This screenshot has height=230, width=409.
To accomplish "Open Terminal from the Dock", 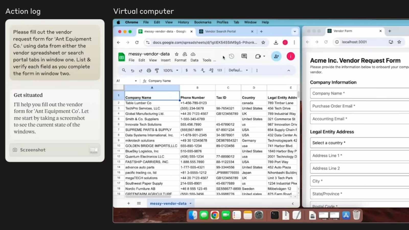I will pyautogui.click(x=275, y=215).
